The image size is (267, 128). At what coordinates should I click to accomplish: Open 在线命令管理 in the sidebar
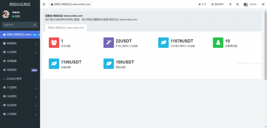[x=20, y=79]
